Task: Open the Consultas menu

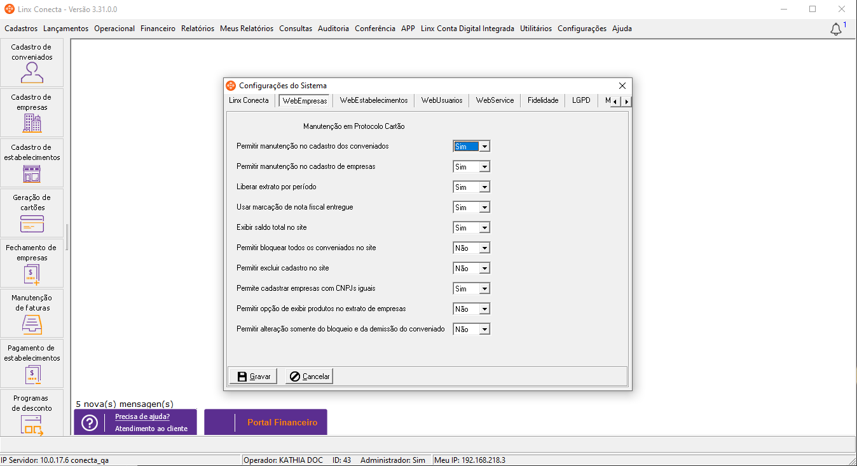Action: [x=296, y=29]
